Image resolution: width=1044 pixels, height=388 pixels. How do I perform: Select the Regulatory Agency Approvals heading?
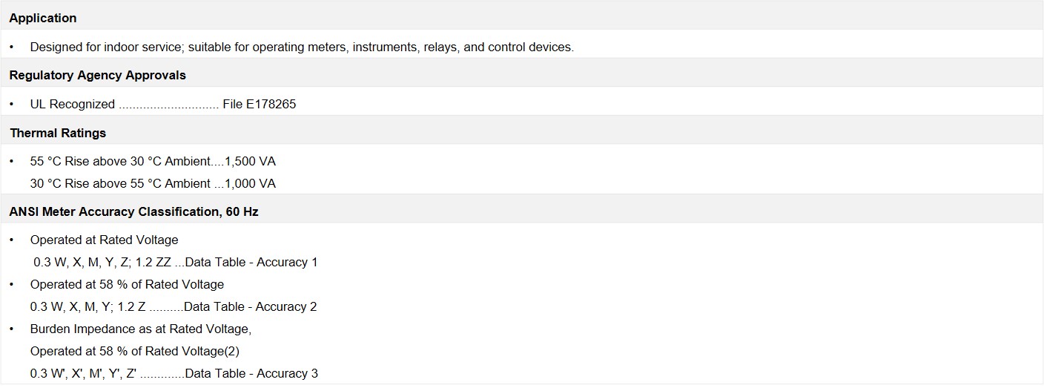point(98,76)
